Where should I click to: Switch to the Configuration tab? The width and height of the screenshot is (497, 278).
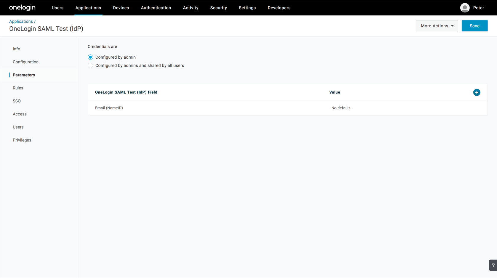[25, 62]
